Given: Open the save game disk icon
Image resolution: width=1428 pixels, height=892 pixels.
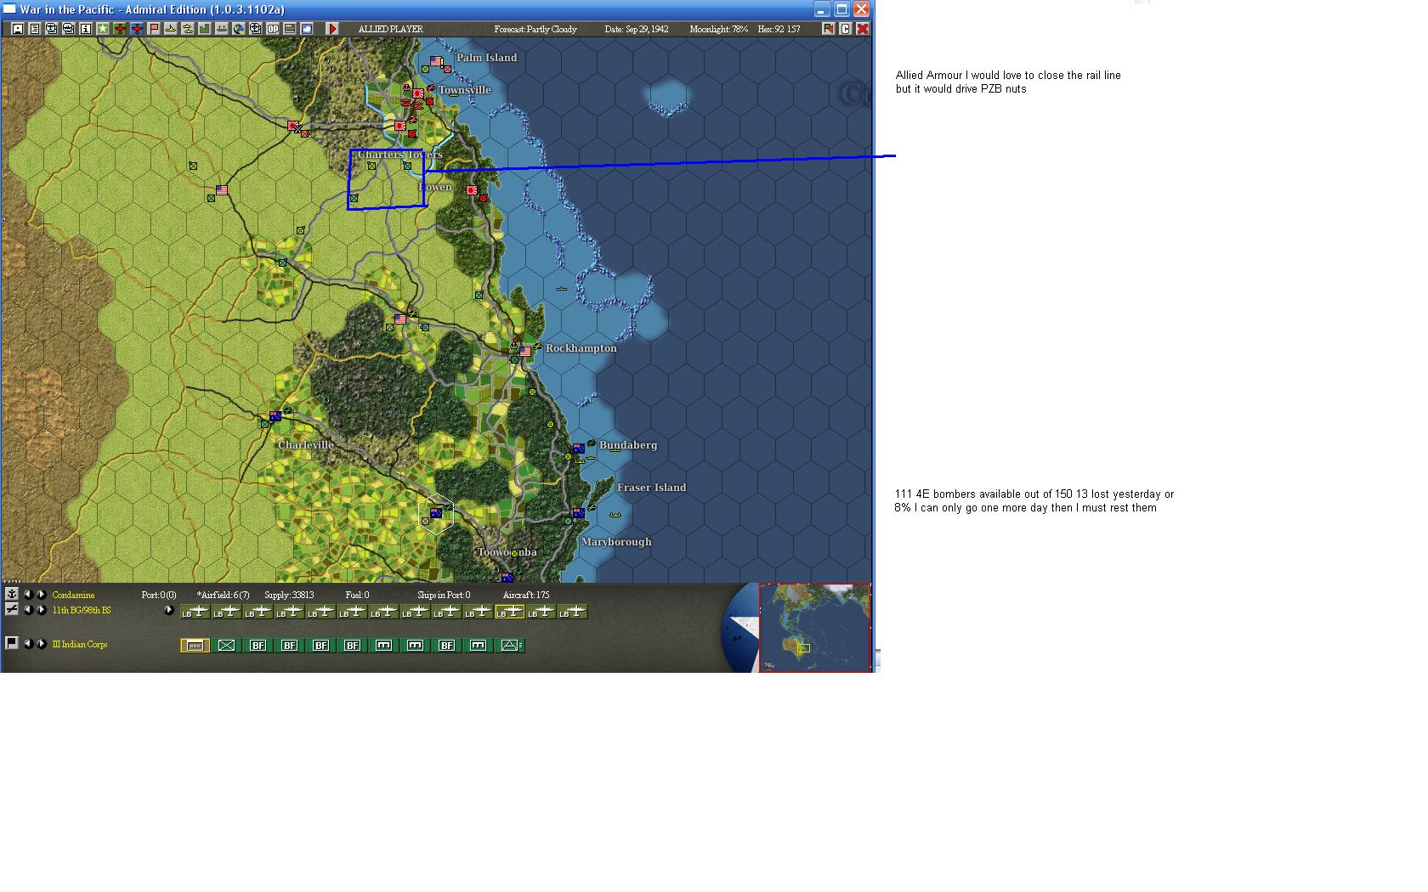Looking at the screenshot, I should (x=17, y=29).
